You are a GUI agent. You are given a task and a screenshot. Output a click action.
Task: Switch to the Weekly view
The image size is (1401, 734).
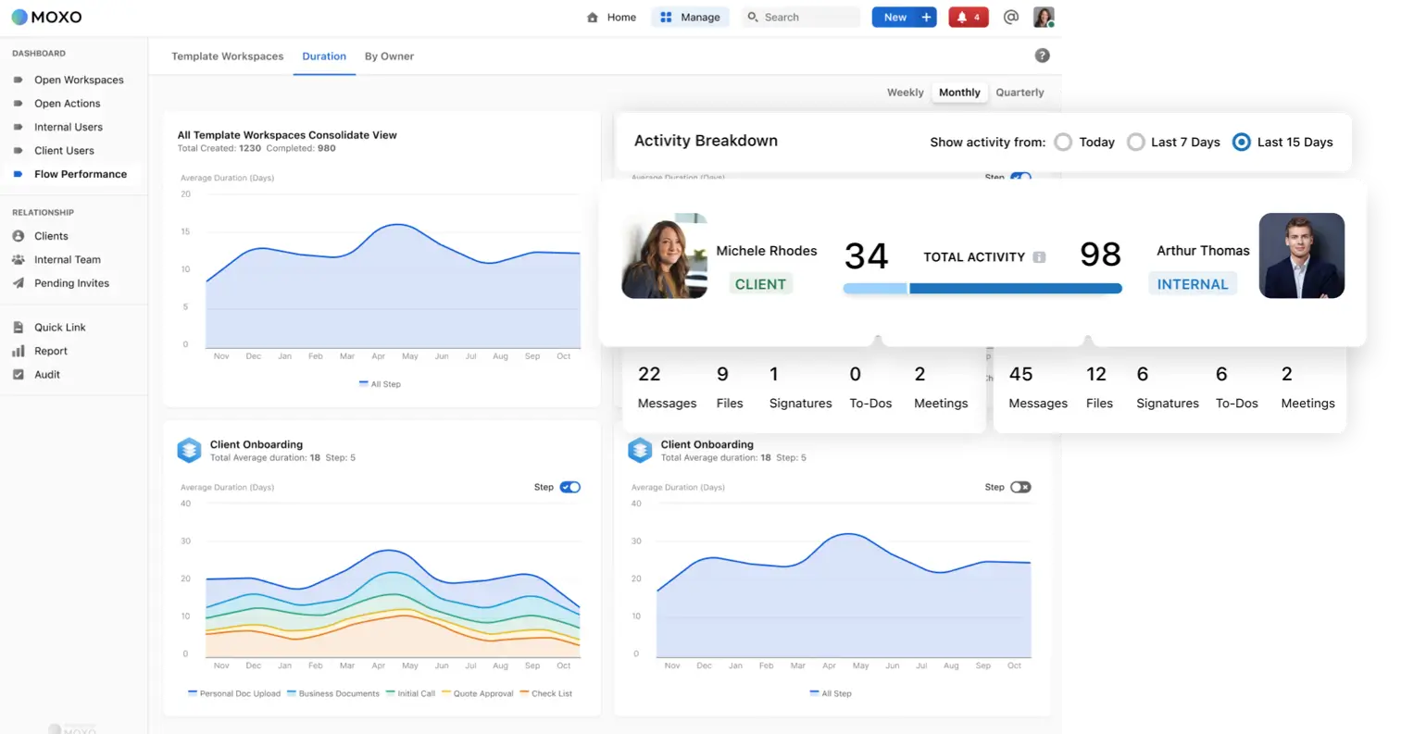(905, 93)
